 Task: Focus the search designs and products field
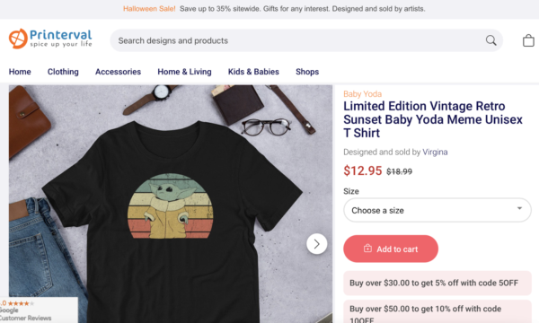coord(299,40)
